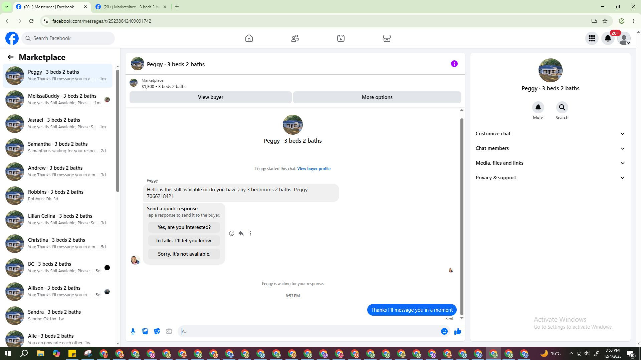Open Facebook Home tab icon
Viewport: 641px width, 360px height.
(x=249, y=38)
